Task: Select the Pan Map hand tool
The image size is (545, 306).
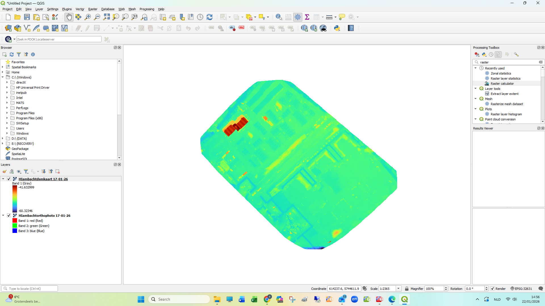Action: 69,17
